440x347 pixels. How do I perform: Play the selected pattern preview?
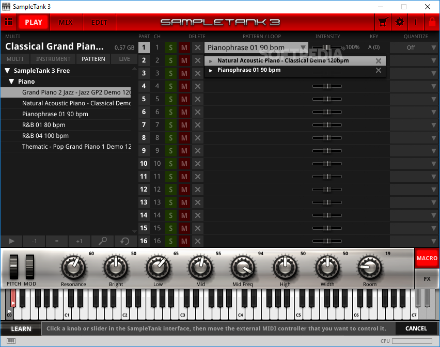[12, 241]
